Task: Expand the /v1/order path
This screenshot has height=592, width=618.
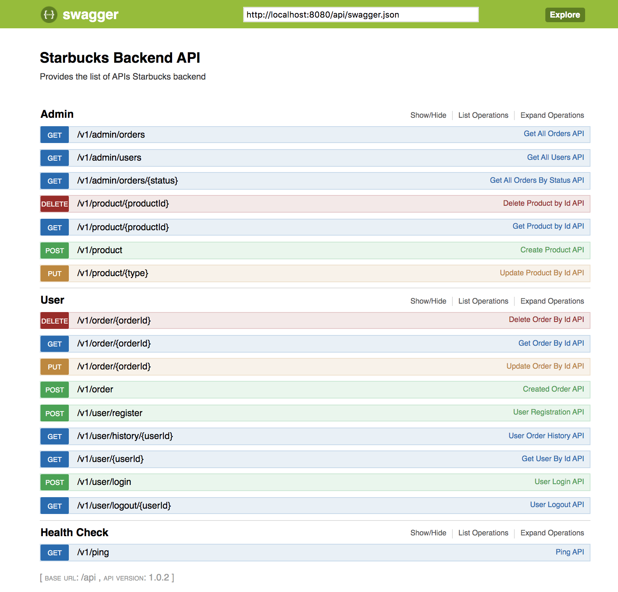Action: pyautogui.click(x=95, y=389)
